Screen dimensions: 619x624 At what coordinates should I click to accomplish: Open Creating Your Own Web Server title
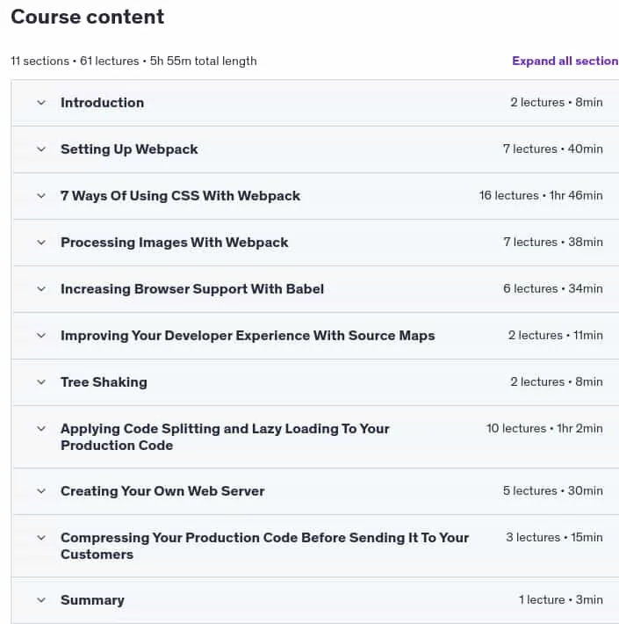click(162, 491)
